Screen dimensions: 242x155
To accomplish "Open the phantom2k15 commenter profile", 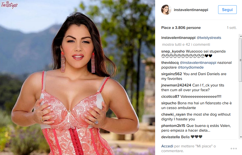I will (173, 126).
